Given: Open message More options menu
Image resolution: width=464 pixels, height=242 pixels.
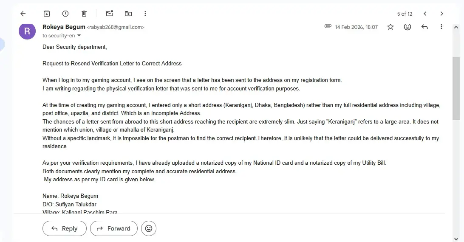Looking at the screenshot, I should coord(441,27).
